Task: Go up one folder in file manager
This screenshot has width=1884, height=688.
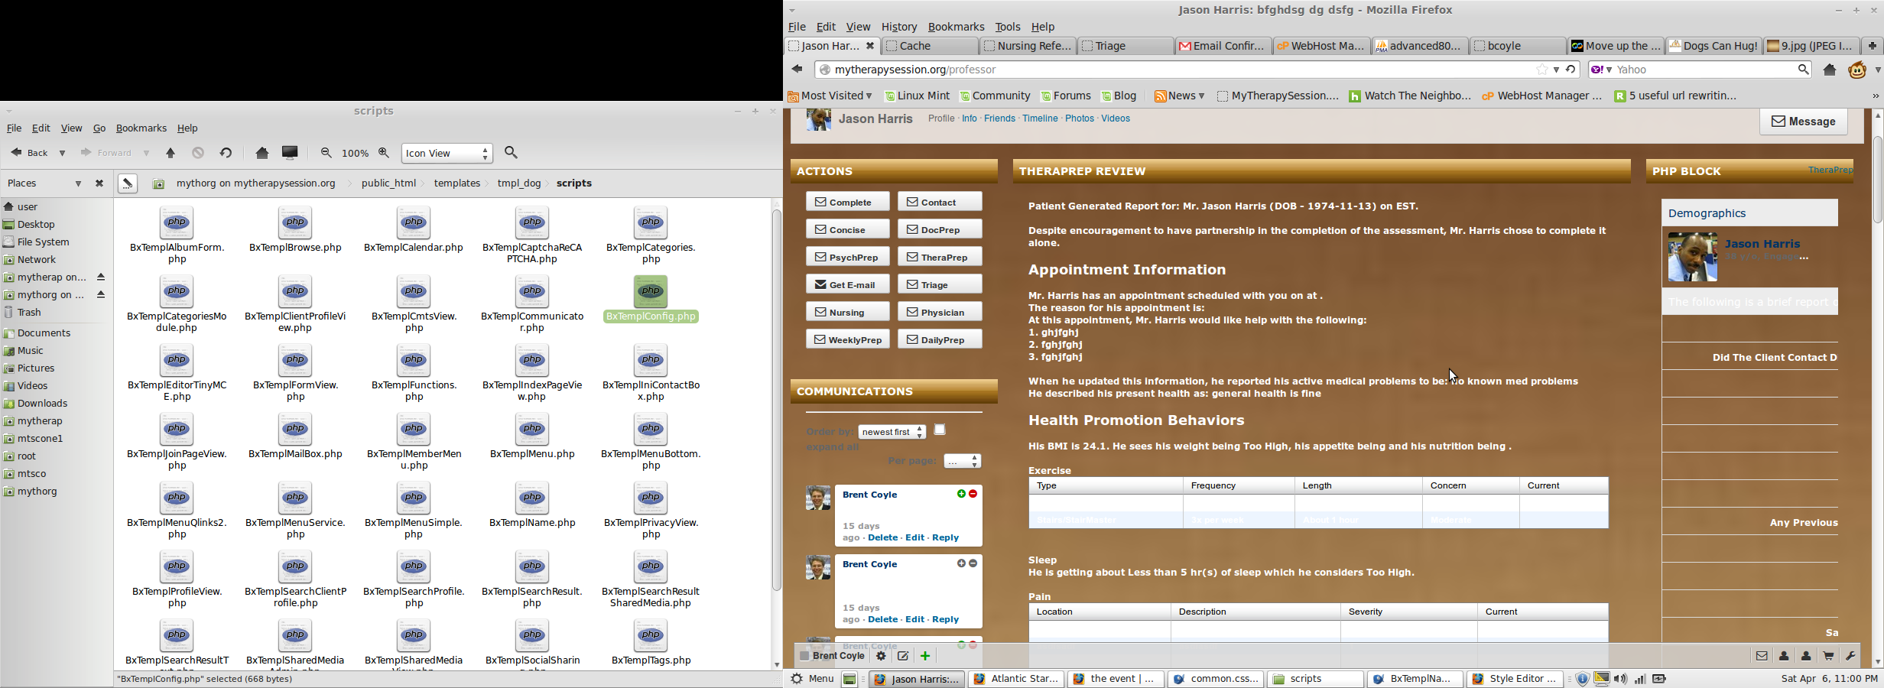Action: (x=171, y=153)
